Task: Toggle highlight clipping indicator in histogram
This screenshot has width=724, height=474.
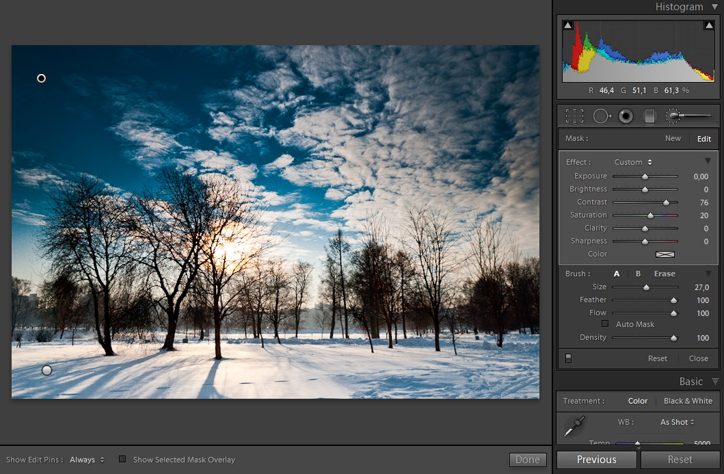Action: coord(708,25)
